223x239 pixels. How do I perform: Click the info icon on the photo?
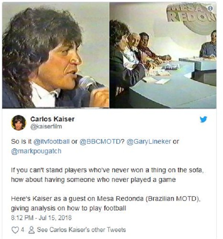click(x=210, y=9)
